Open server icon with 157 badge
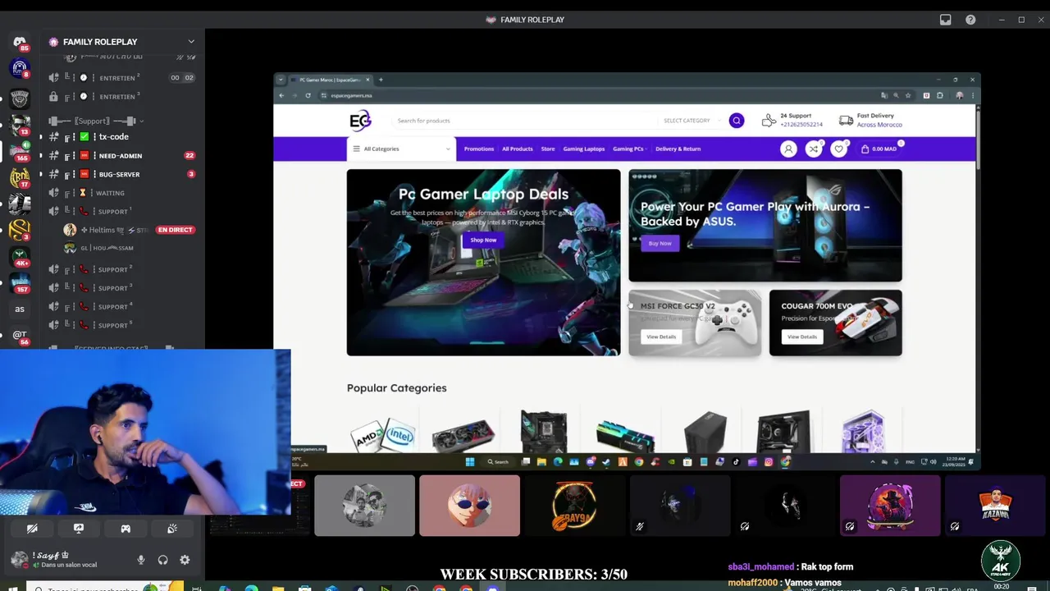The image size is (1050, 591). point(20,282)
